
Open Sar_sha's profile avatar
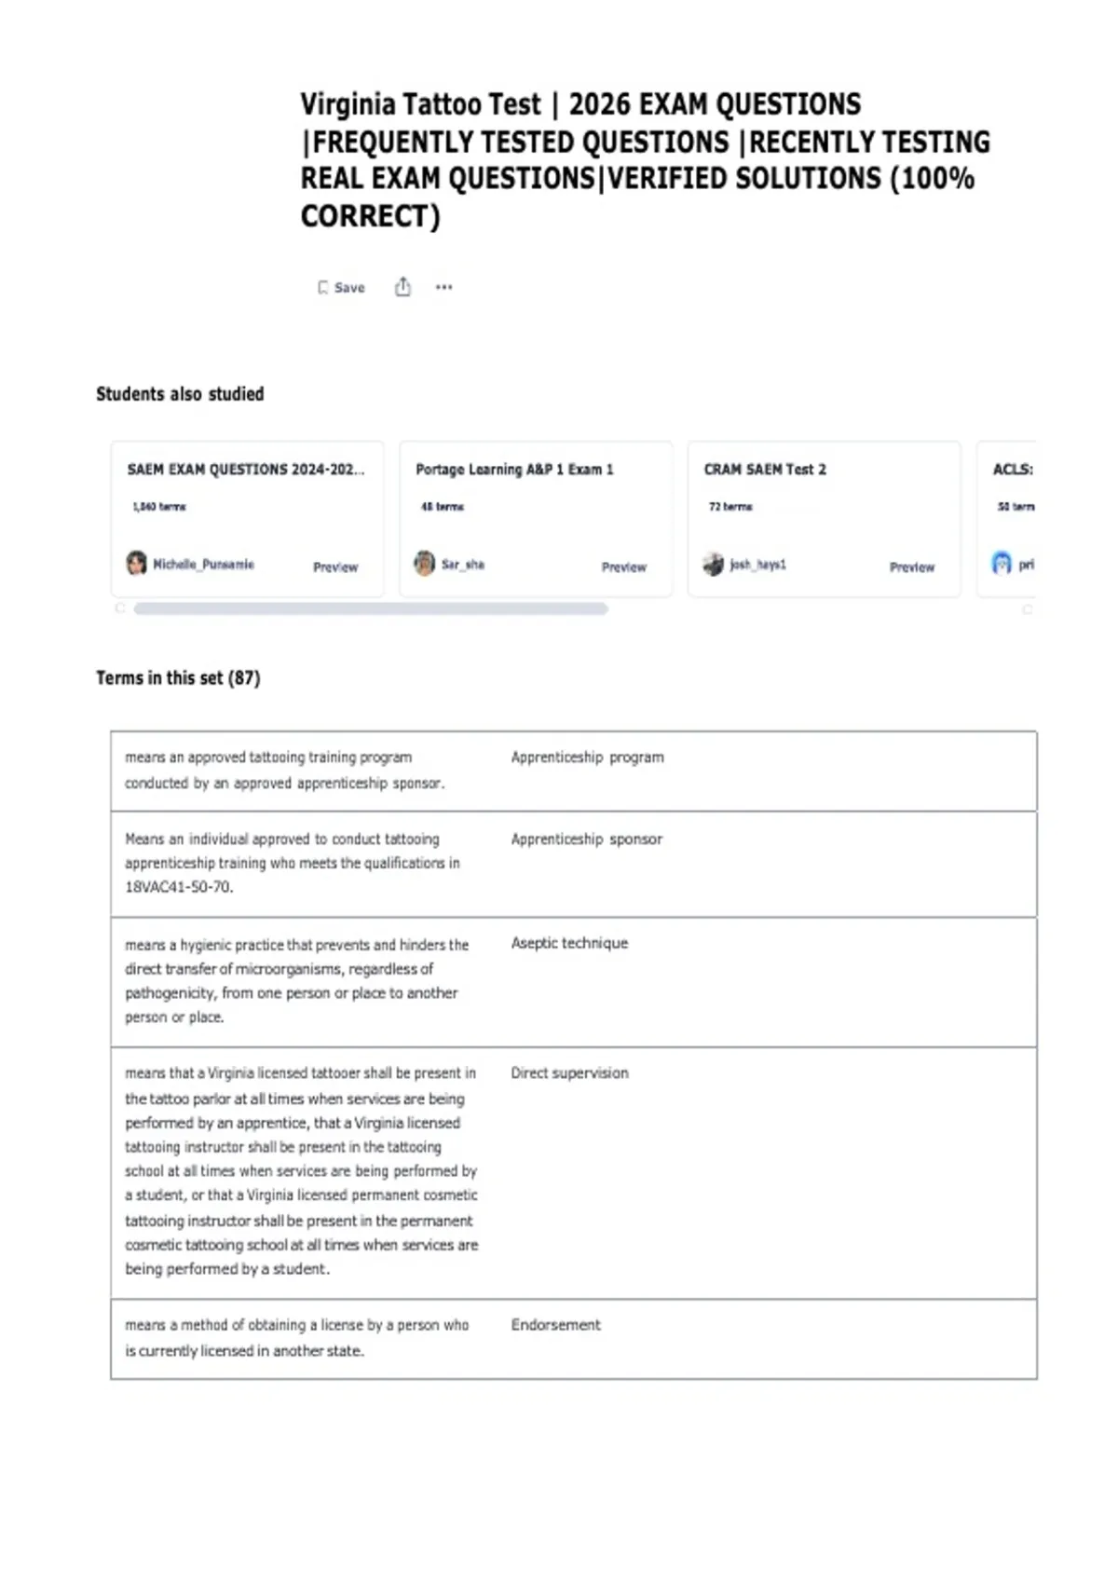click(x=425, y=564)
